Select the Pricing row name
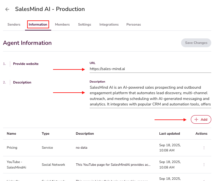Viewport: 214px width, 181px height. pos(12,147)
